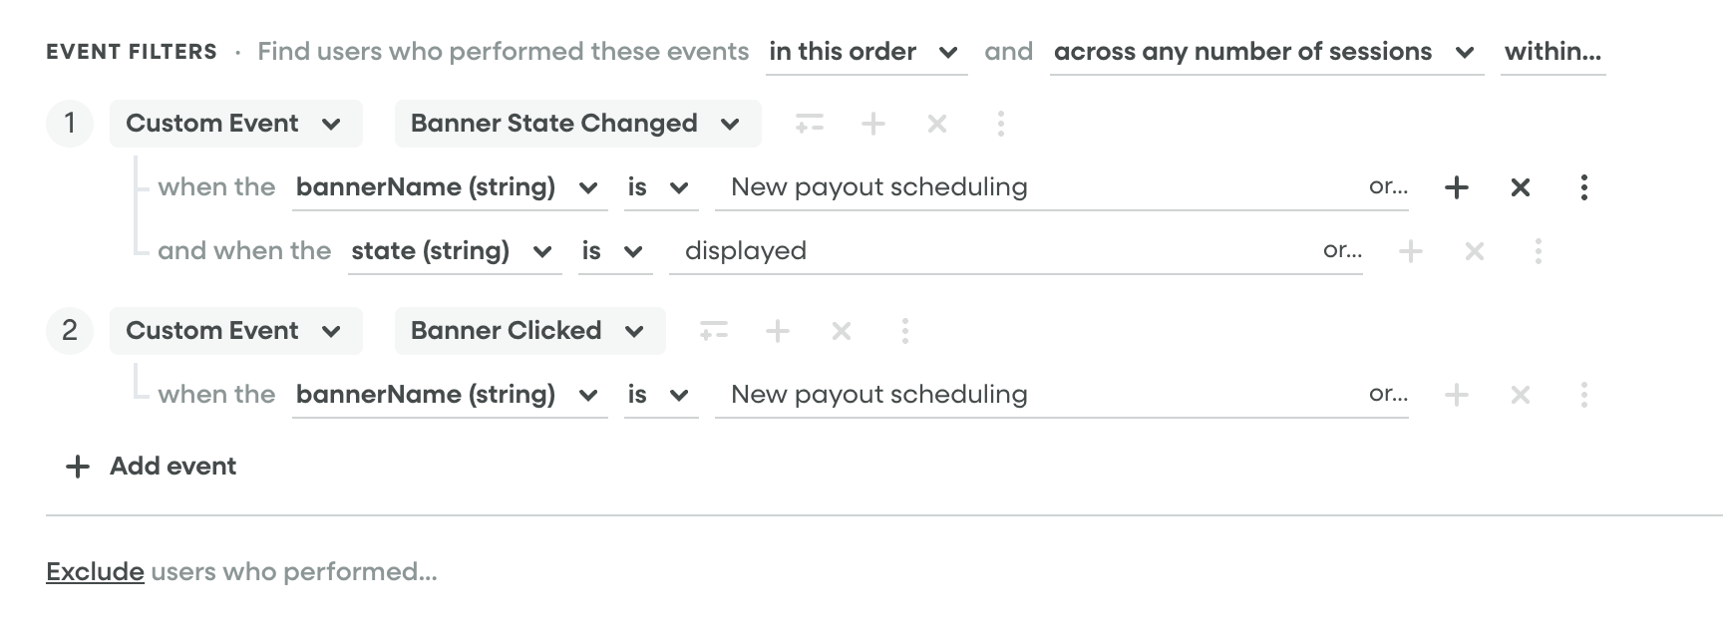1723x636 pixels.
Task: Open the Banner State Changed event dropdown
Action: click(x=576, y=124)
